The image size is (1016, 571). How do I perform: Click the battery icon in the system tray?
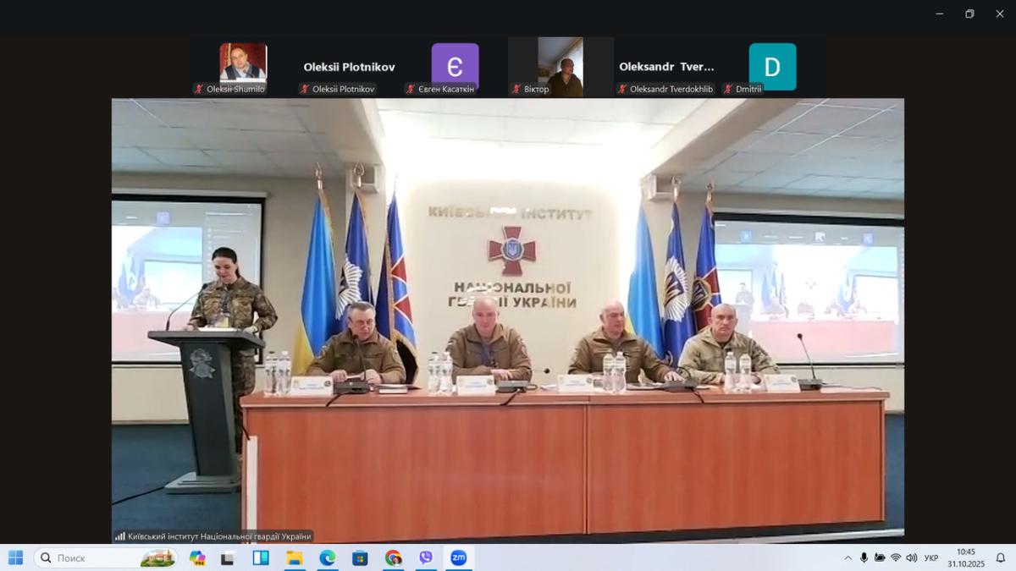[880, 558]
